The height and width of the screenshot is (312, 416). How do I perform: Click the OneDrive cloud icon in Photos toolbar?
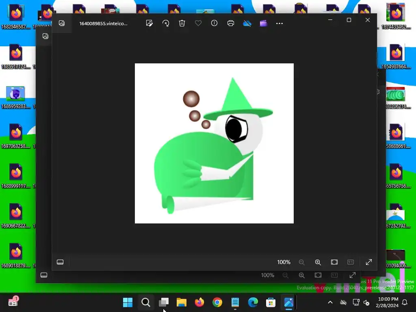[x=247, y=23]
